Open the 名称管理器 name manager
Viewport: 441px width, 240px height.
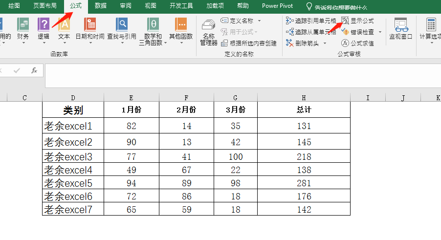(x=208, y=32)
